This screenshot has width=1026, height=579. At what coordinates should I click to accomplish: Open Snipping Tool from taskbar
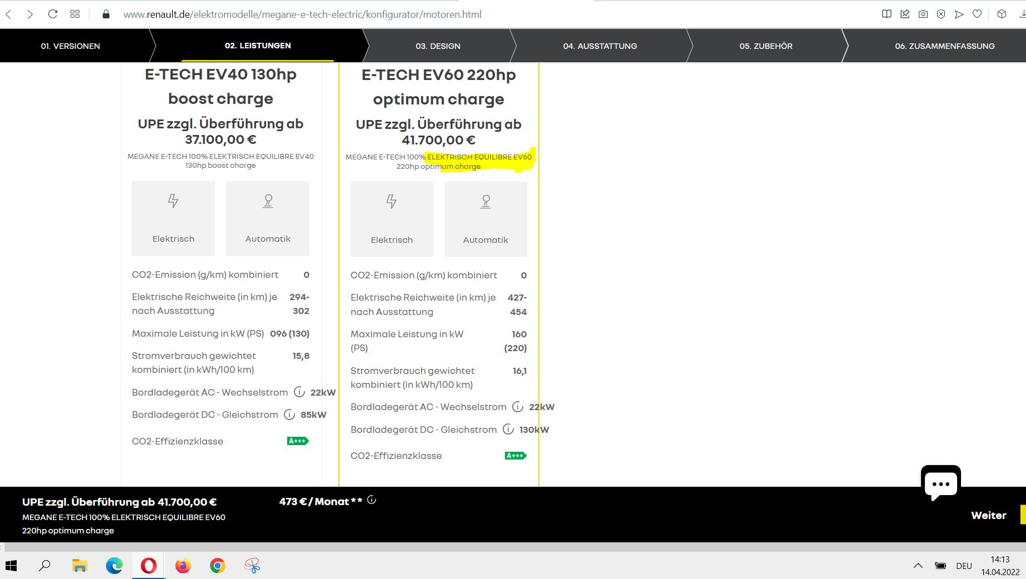tap(252, 566)
